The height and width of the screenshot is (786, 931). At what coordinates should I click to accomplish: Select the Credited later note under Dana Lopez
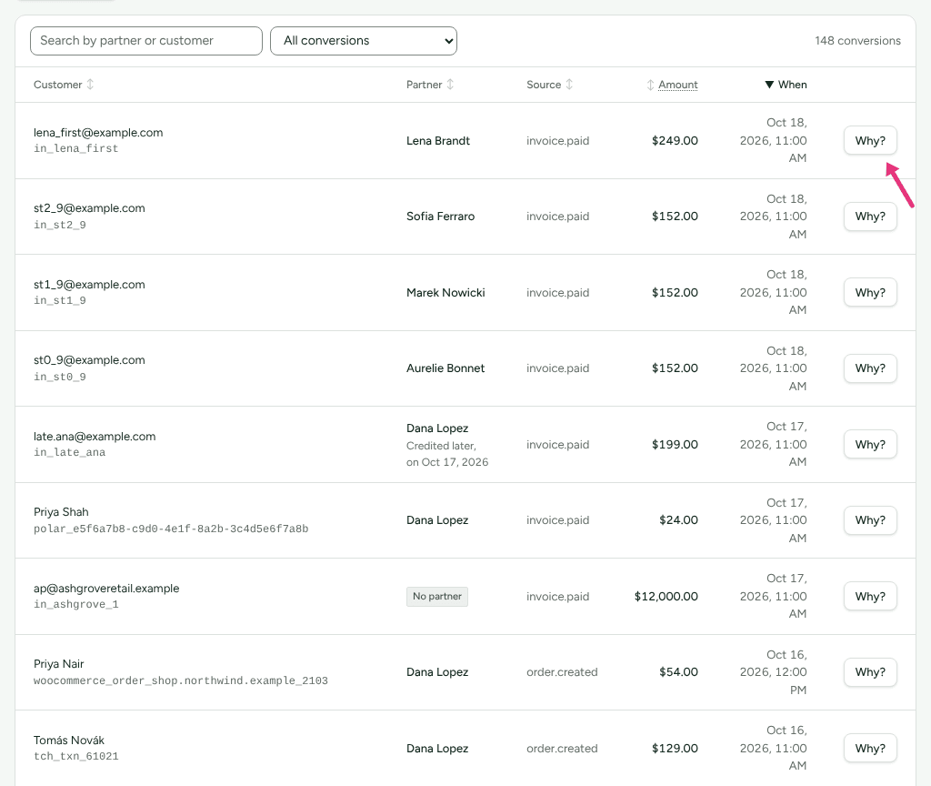[447, 454]
